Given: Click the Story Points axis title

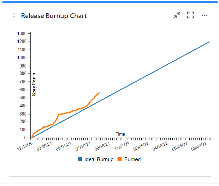Looking at the screenshot, I should [x=34, y=84].
